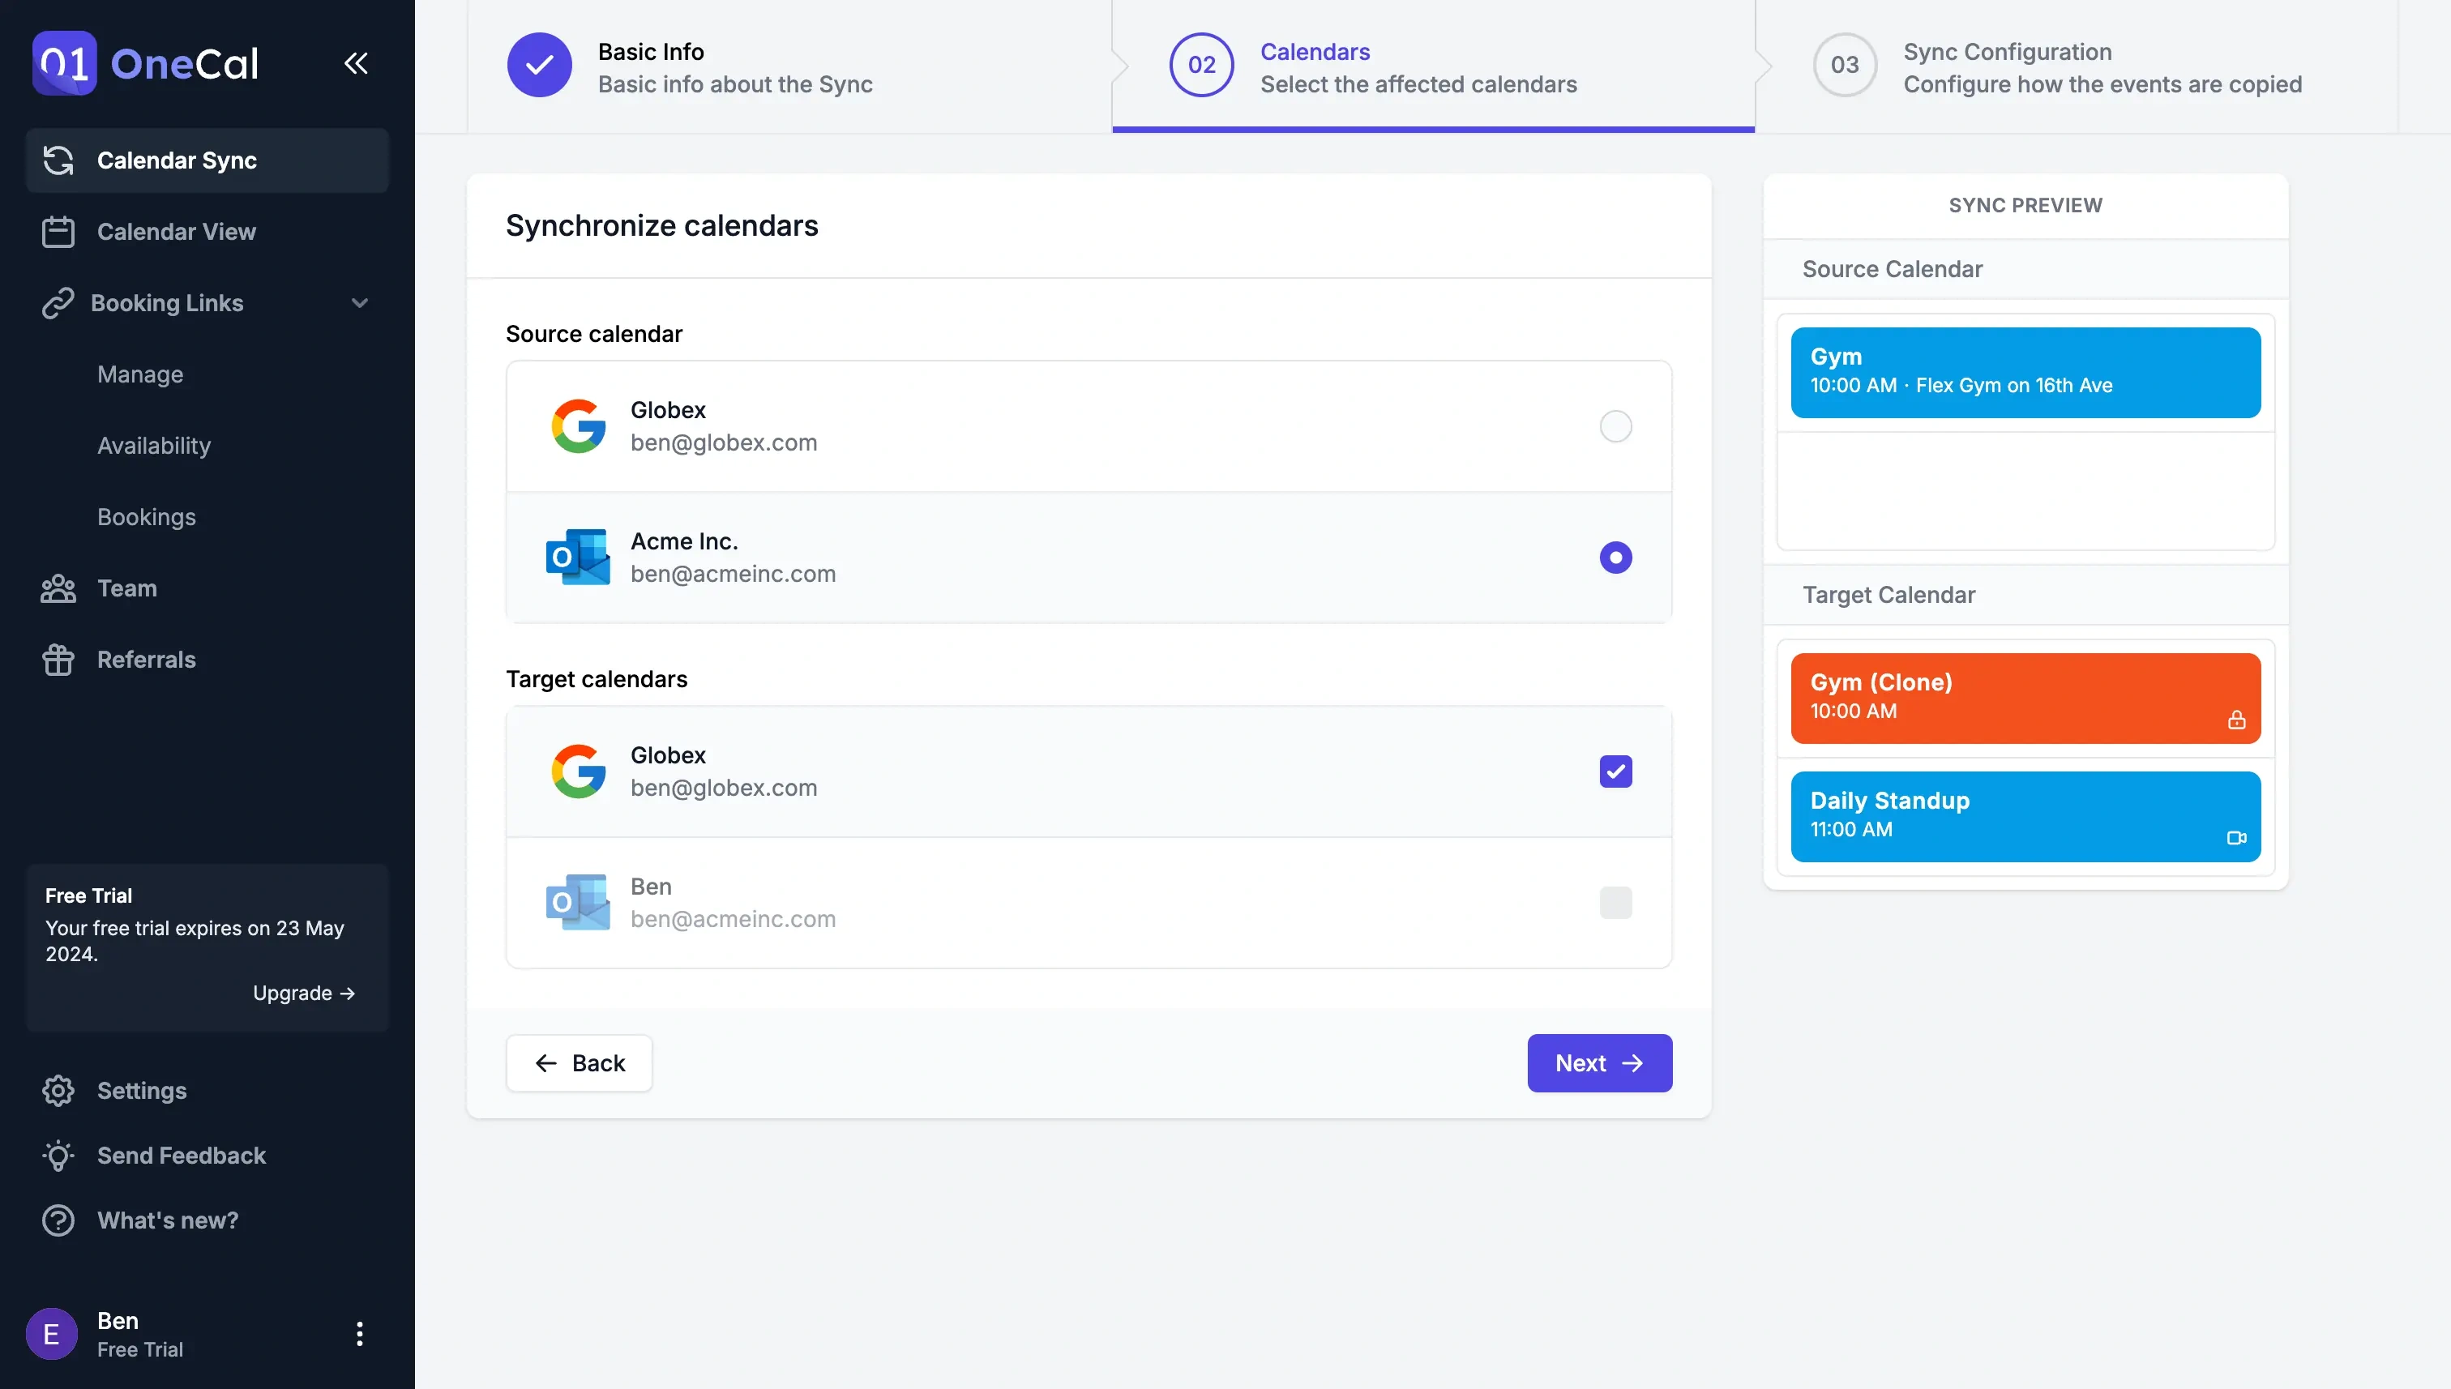Image resolution: width=2451 pixels, height=1389 pixels.
Task: Select Acme Inc. as the source calendar
Action: [1616, 558]
